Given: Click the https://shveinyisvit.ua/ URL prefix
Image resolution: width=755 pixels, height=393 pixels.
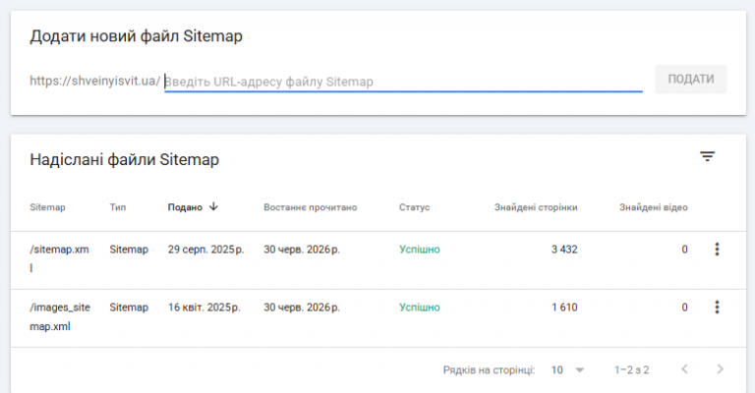Looking at the screenshot, I should (94, 81).
